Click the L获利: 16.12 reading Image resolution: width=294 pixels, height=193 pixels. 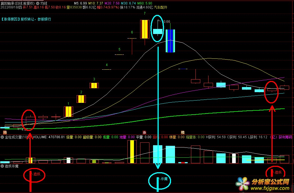(258, 137)
